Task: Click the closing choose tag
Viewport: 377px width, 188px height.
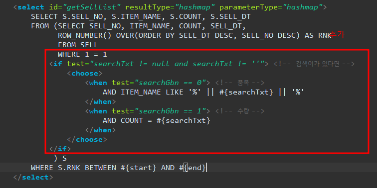Action: 87,140
